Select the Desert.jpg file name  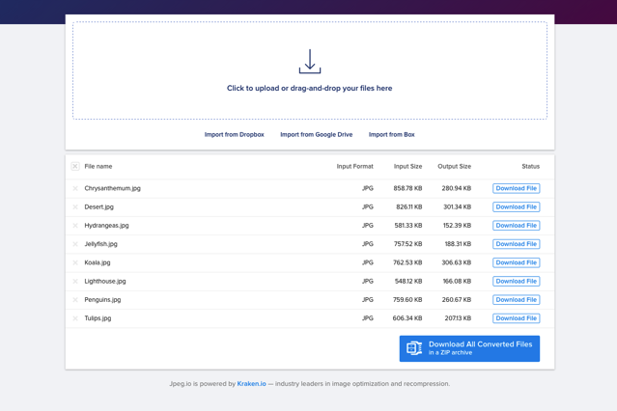(98, 206)
